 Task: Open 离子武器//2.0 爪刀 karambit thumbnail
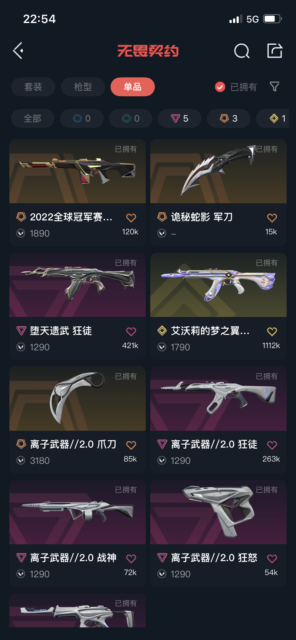click(78, 398)
